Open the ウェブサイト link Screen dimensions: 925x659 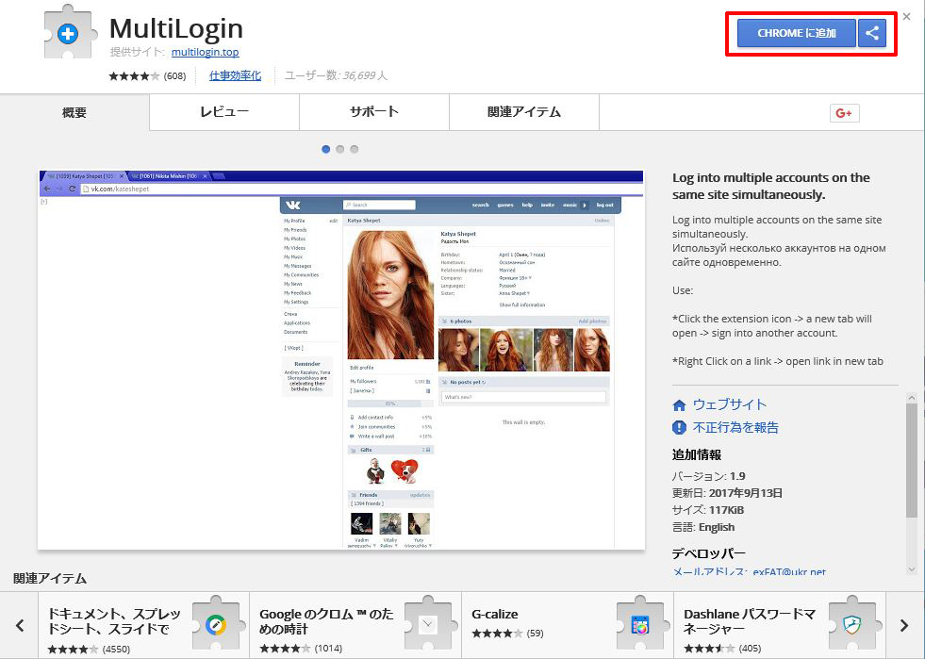pos(730,404)
